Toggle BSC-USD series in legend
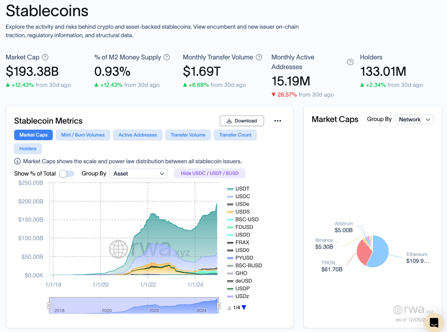447x332 pixels. (243, 220)
